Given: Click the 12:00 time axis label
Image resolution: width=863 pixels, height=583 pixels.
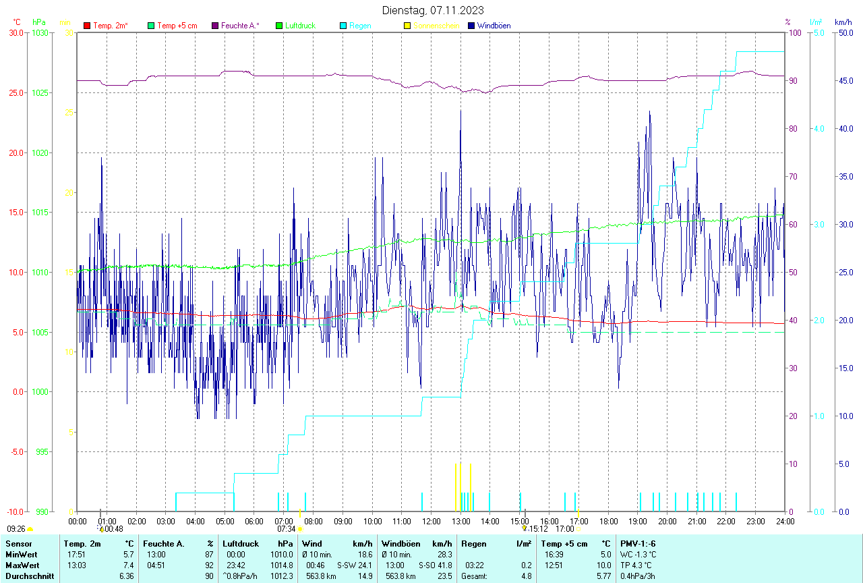Looking at the screenshot, I should tap(431, 521).
